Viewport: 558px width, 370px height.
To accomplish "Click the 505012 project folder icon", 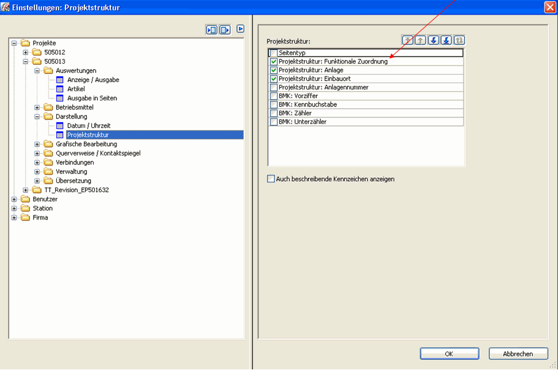I will [x=37, y=52].
